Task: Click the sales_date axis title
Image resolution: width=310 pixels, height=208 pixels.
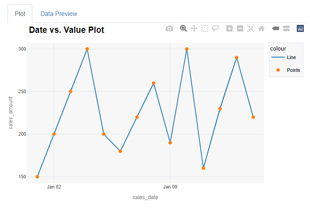Action: click(x=145, y=197)
